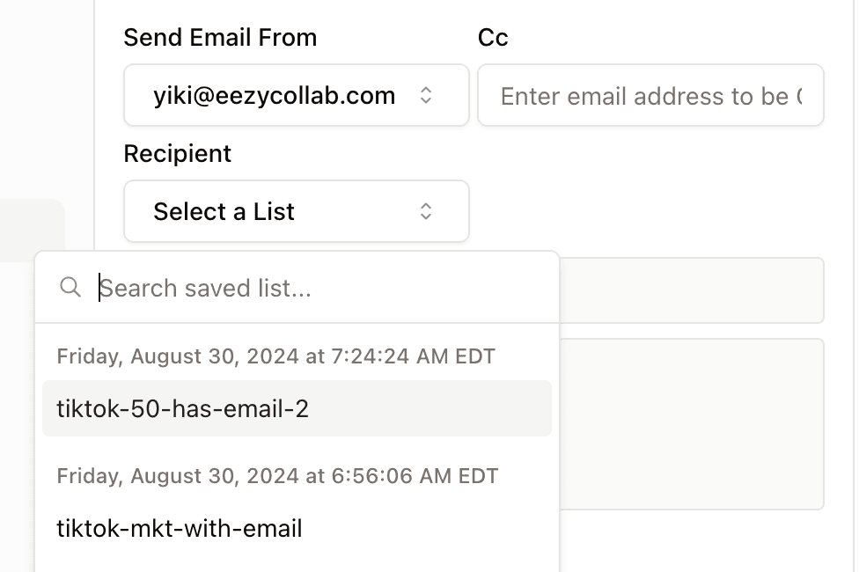The width and height of the screenshot is (859, 572).
Task: Click the Recipient label text
Action: 177,153
